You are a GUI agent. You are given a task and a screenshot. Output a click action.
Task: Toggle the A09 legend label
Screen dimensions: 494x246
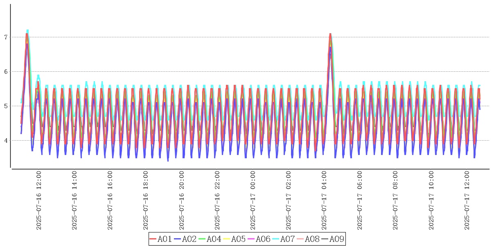coord(336,239)
